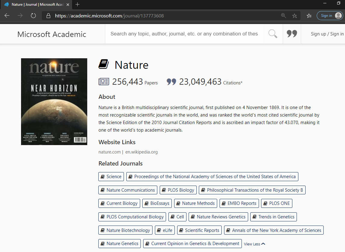The image size is (345, 252).
Task: Open the favorites list icon
Action: [x=309, y=16]
